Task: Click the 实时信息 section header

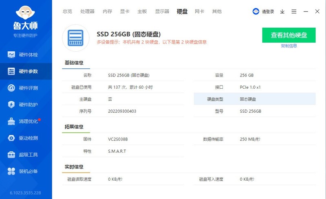Action: [x=74, y=167]
